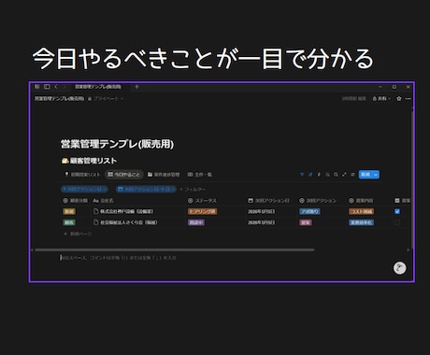
Task: Click the blue tag in second row proposal column
Action: click(362, 222)
